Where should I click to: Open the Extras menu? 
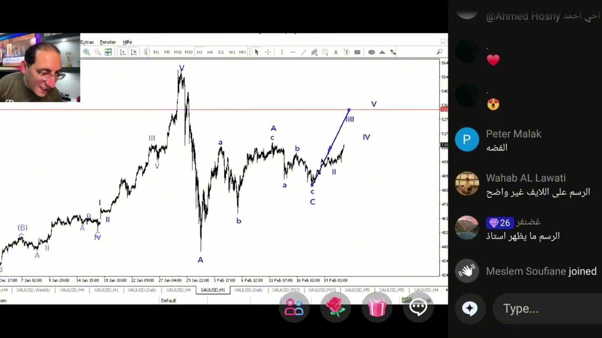[87, 42]
